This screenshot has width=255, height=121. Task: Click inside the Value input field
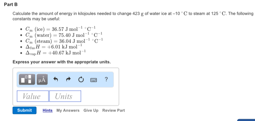pos(33,96)
